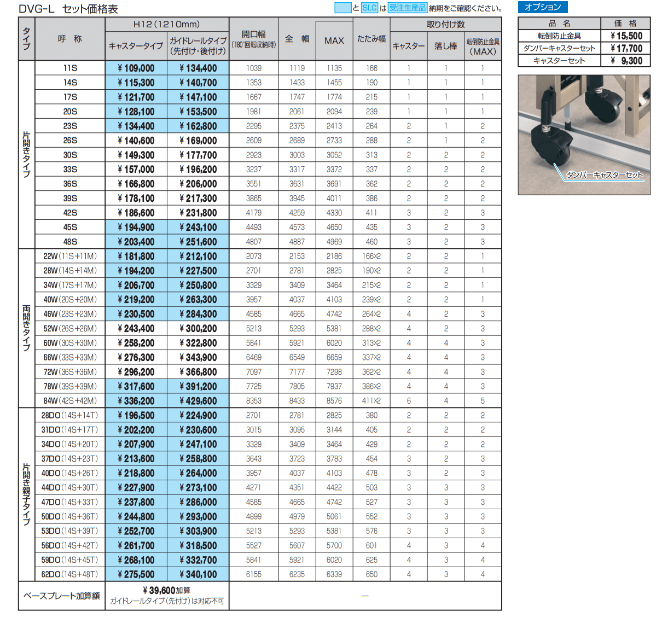
Task: Select the 48S guide rail price ¥251,600
Action: [198, 242]
